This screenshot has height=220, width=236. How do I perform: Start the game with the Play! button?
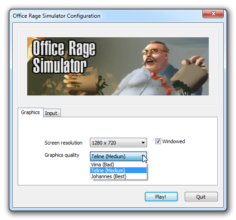pyautogui.click(x=161, y=197)
